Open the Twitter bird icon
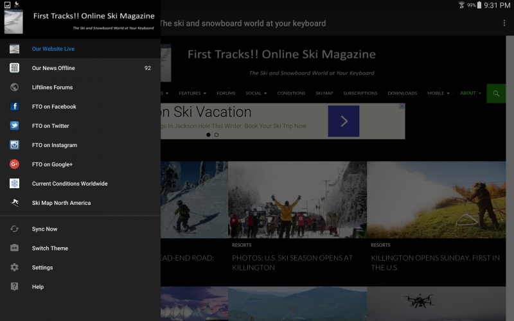Viewport: 514px width, 321px height. 14,126
